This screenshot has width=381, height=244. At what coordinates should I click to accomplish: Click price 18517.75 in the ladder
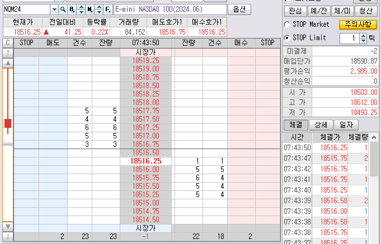(x=145, y=111)
